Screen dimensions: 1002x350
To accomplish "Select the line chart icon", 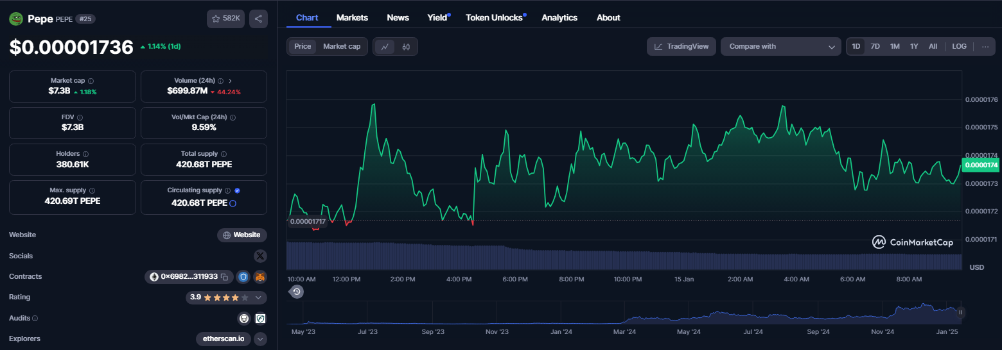I will tap(385, 46).
